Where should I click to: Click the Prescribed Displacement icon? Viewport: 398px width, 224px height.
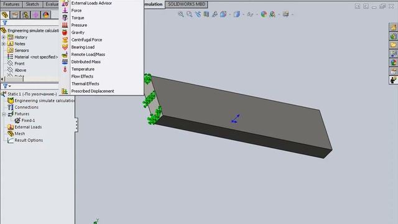[65, 91]
